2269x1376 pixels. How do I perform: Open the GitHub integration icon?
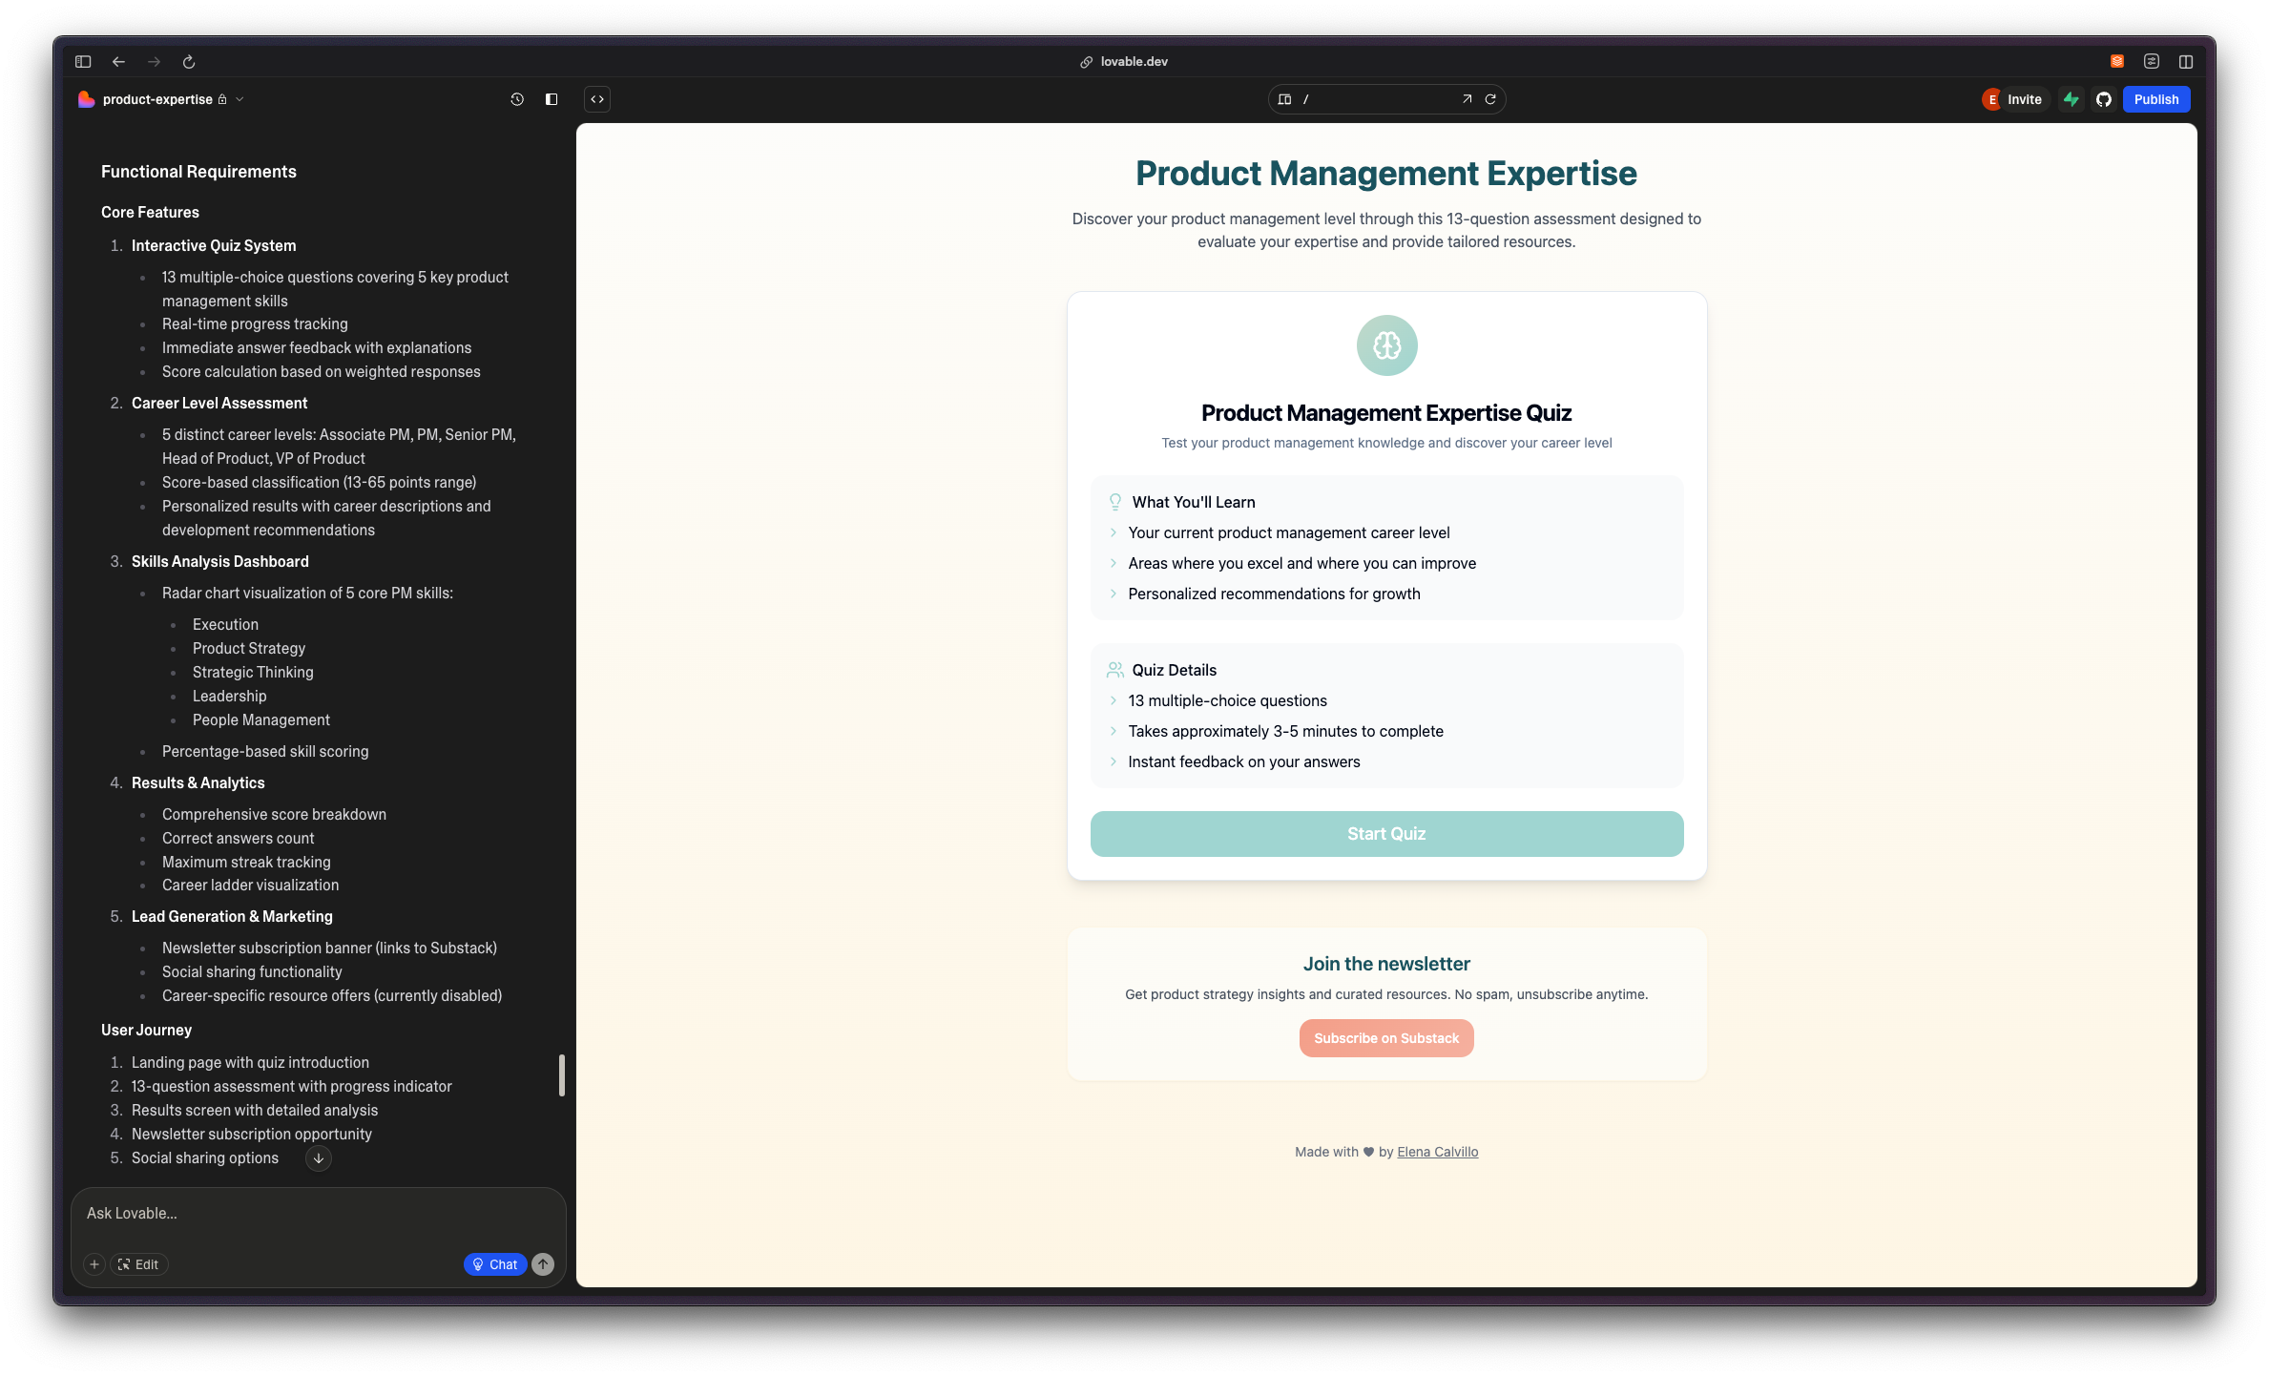pos(2104,99)
